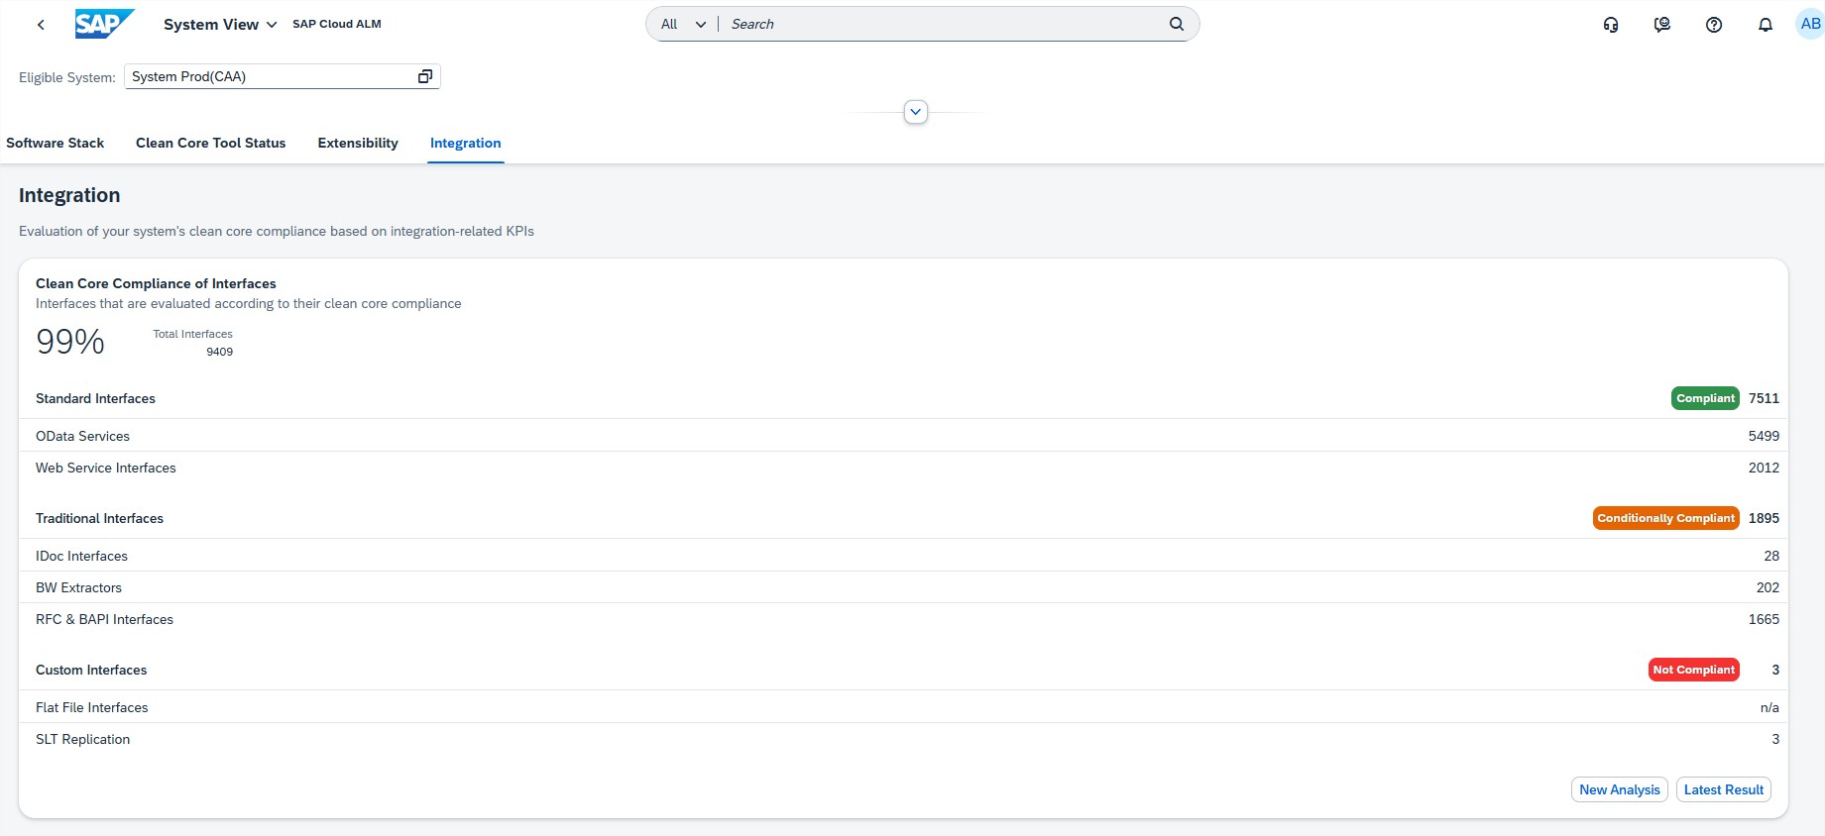Click the Eligible System input field
This screenshot has height=836, width=1825.
[x=268, y=76]
